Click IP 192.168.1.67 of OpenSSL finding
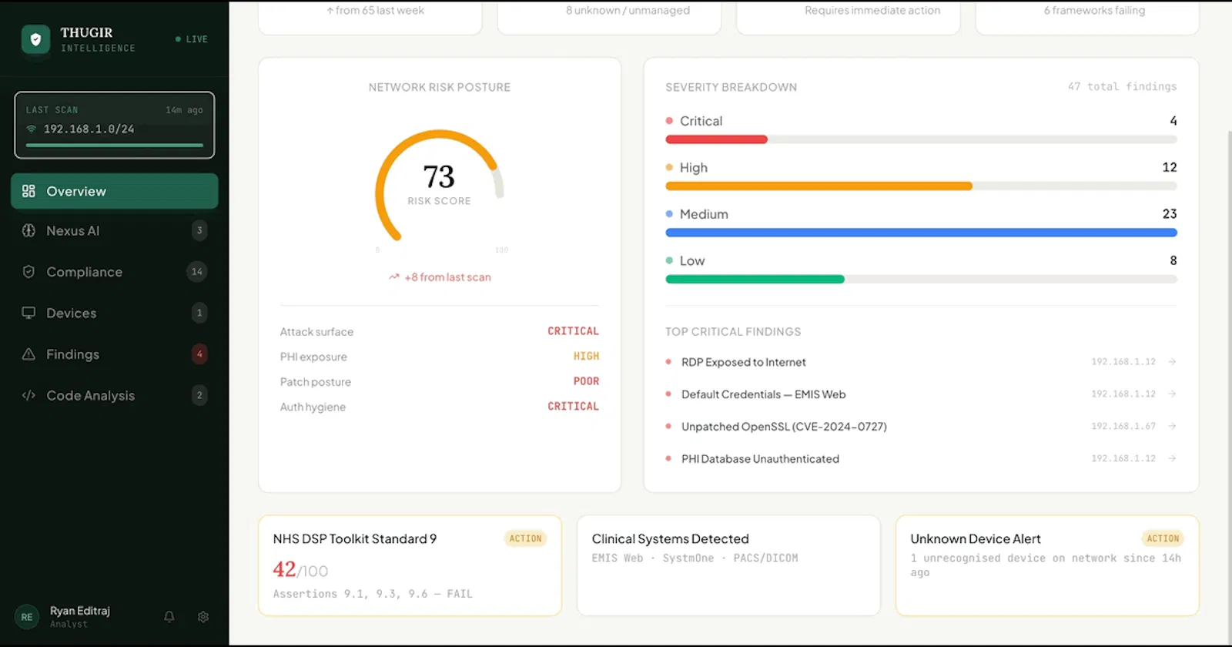This screenshot has height=647, width=1232. [x=1123, y=426]
